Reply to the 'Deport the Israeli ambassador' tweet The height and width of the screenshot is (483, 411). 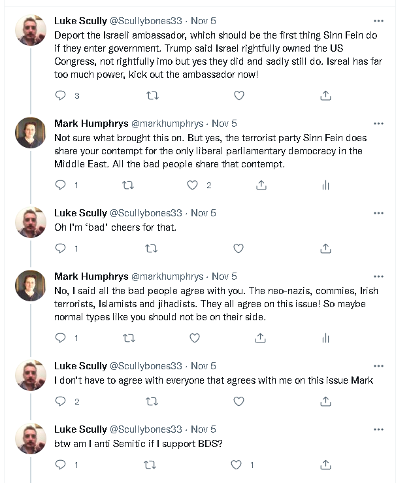[x=61, y=95]
